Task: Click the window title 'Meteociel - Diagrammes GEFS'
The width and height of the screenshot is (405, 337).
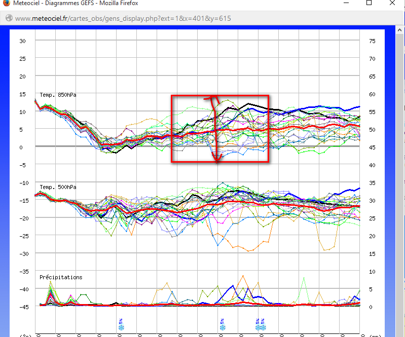Action: point(76,3)
